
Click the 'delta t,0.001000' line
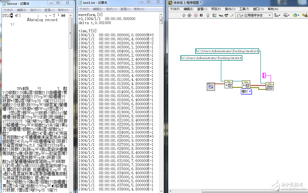95,23
